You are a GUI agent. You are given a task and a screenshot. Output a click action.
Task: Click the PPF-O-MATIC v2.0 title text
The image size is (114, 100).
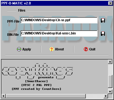[x=16, y=3]
